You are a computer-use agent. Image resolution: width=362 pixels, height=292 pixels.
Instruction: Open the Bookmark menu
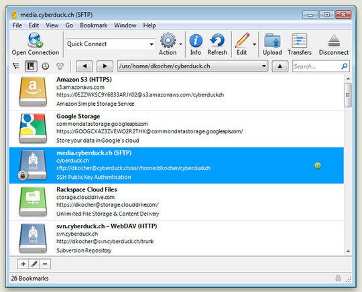93,25
